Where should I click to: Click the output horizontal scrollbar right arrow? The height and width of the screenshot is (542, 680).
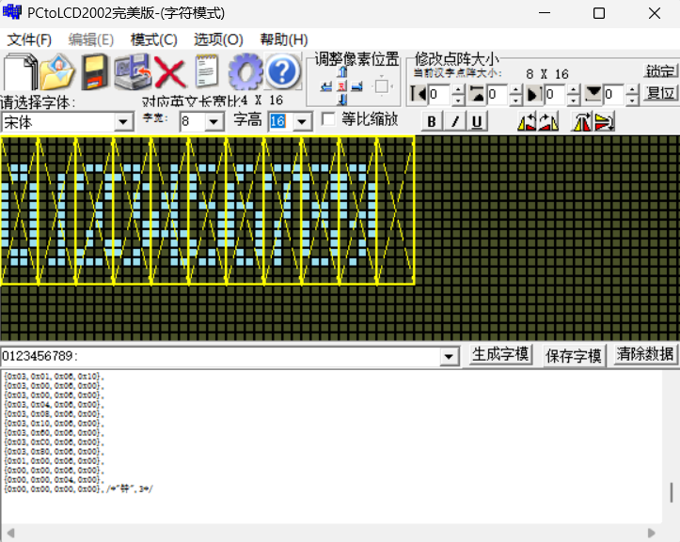[652, 533]
